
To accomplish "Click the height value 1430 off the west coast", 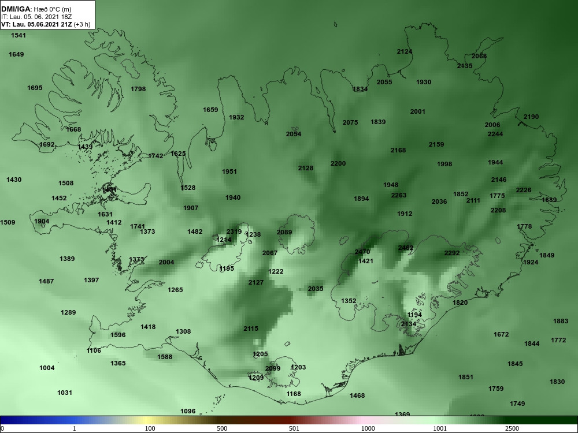I will click(x=14, y=180).
